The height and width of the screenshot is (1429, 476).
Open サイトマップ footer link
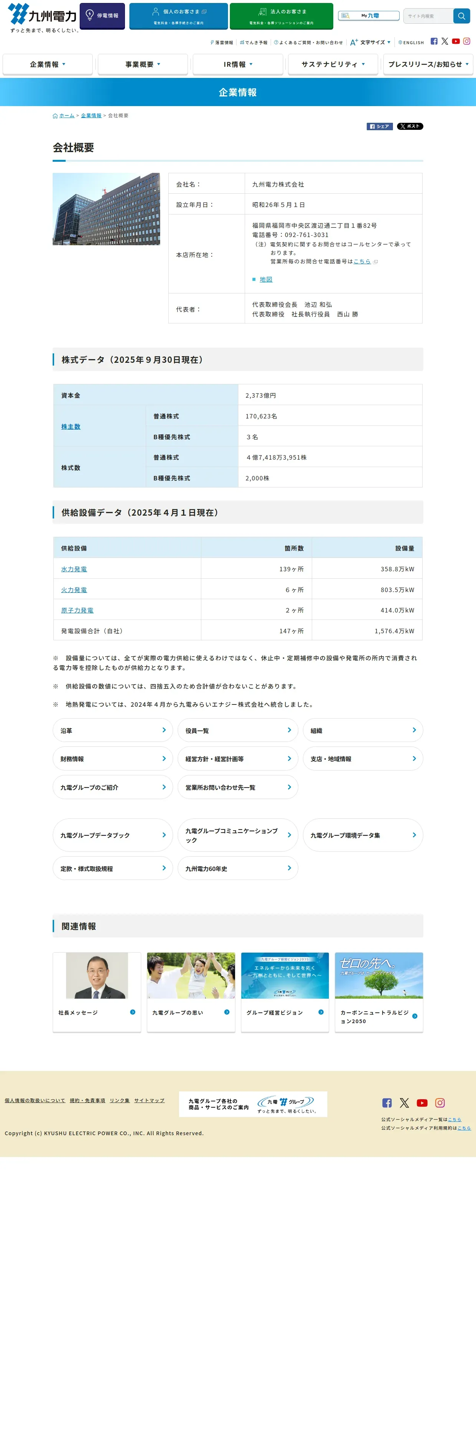click(149, 1101)
